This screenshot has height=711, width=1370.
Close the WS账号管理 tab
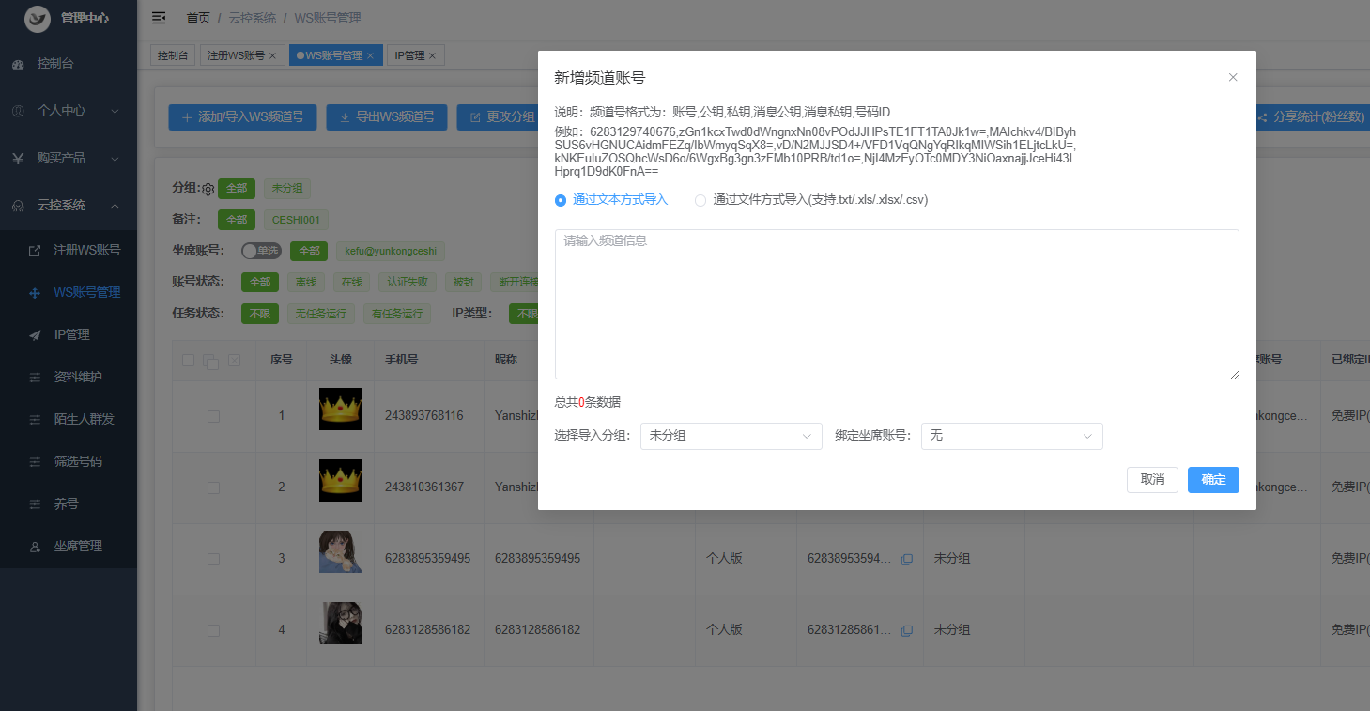(x=370, y=55)
